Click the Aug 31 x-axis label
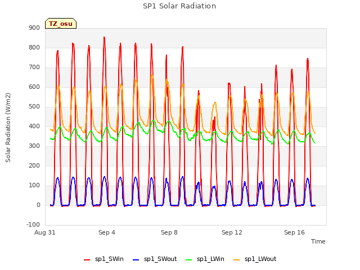 click(45, 232)
